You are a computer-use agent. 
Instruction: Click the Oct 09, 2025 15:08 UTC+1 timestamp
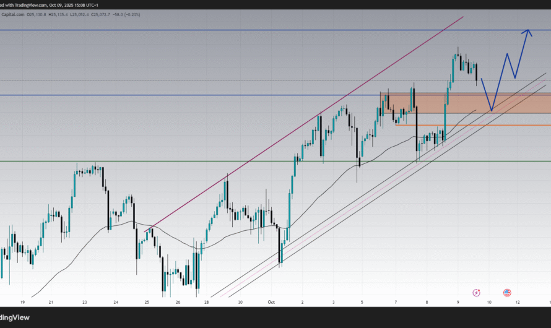click(74, 6)
